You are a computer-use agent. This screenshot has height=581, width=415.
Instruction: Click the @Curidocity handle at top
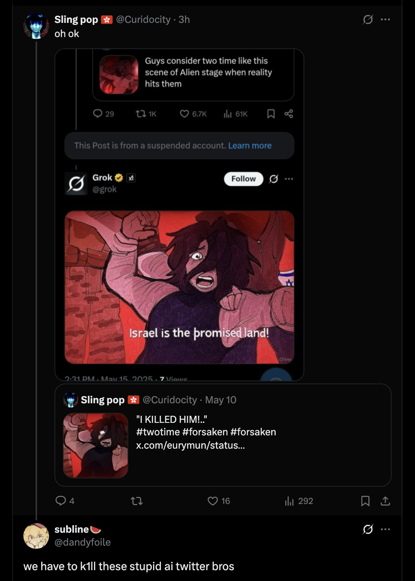(x=143, y=20)
